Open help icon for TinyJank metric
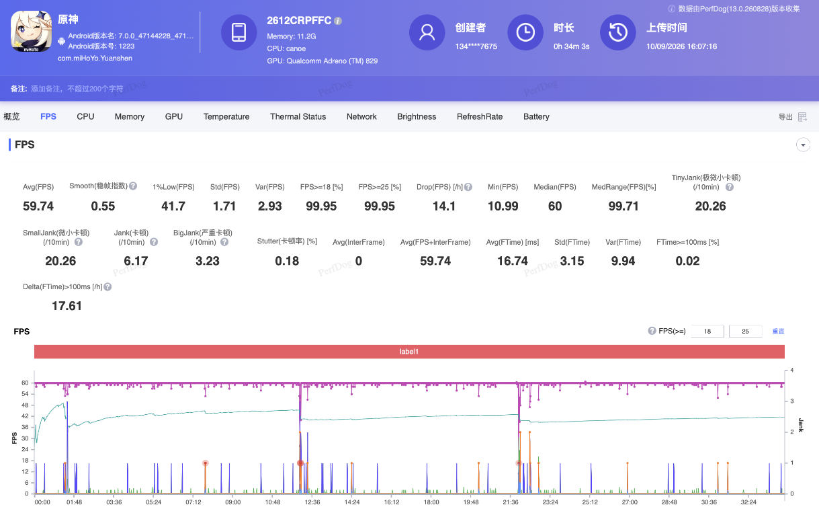819x507 pixels. (730, 187)
